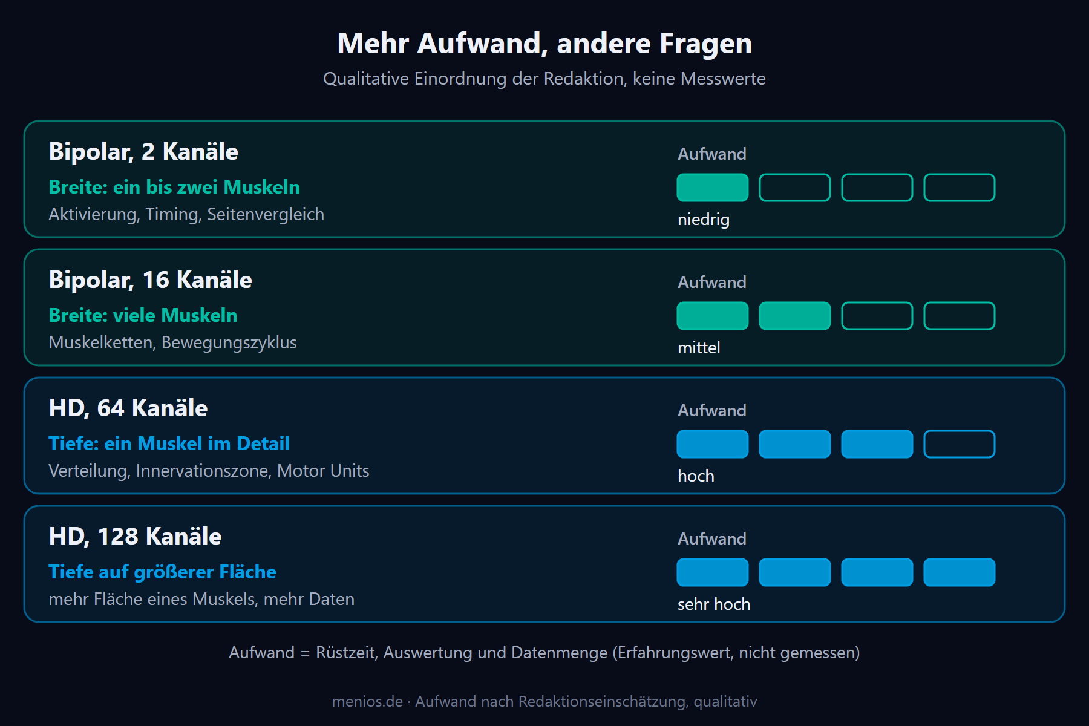1089x726 pixels.
Task: Click 'Breite: ein bis zwei Muskeln'
Action: pos(174,187)
